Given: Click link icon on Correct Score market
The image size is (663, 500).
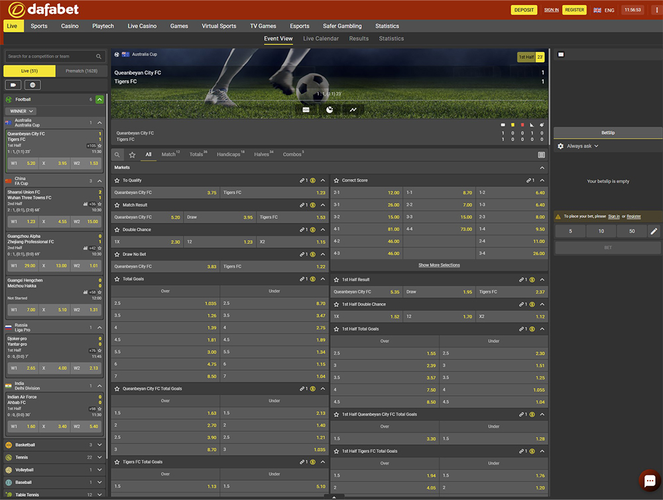Looking at the screenshot, I should point(528,180).
